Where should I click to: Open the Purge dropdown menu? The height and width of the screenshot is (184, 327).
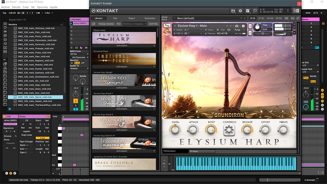pyautogui.click(x=240, y=30)
